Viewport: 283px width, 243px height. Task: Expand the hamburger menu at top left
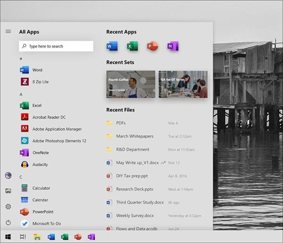(x=8, y=32)
